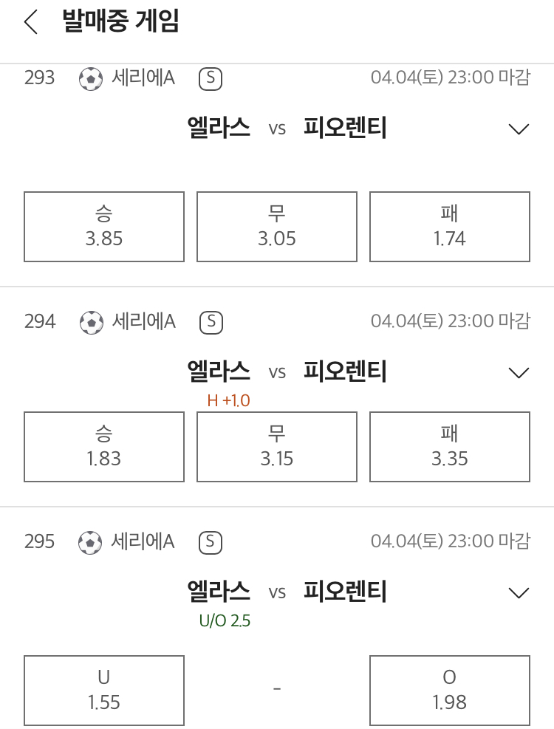554x729 pixels.
Task: Click the H +1.0 handicap label
Action: click(x=228, y=400)
